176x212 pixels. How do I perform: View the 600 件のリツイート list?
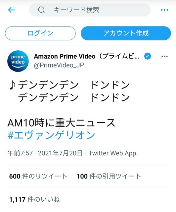point(38,176)
